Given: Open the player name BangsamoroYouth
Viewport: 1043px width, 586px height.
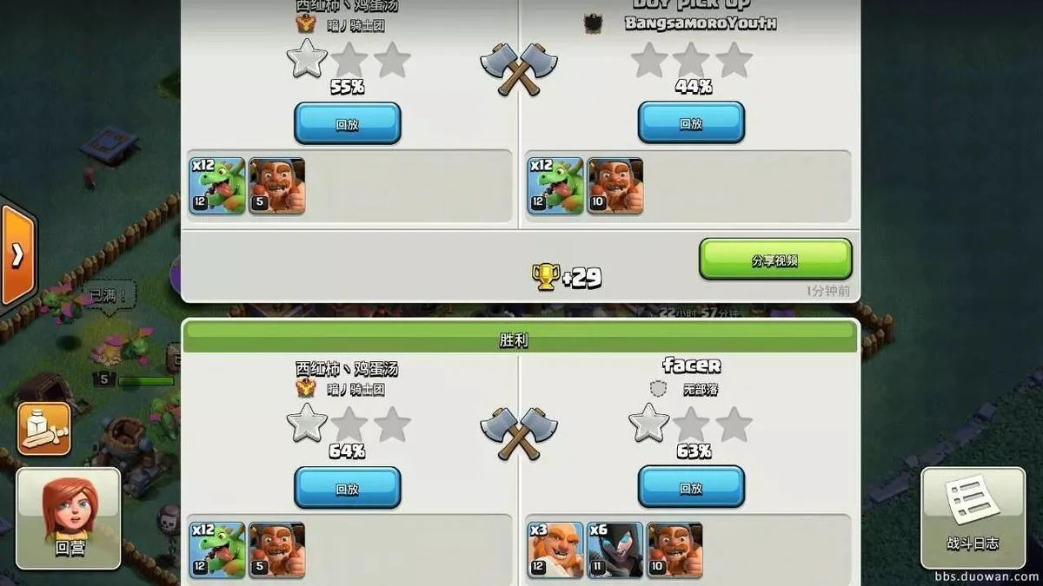Looking at the screenshot, I should [x=701, y=23].
